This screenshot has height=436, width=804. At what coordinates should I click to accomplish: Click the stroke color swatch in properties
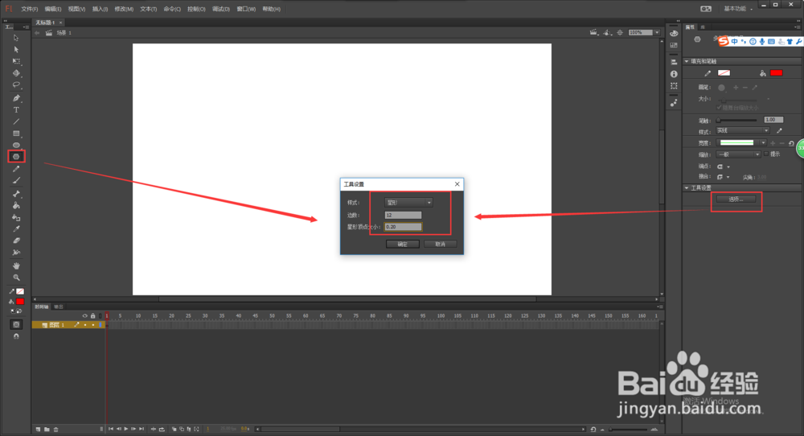(724, 73)
